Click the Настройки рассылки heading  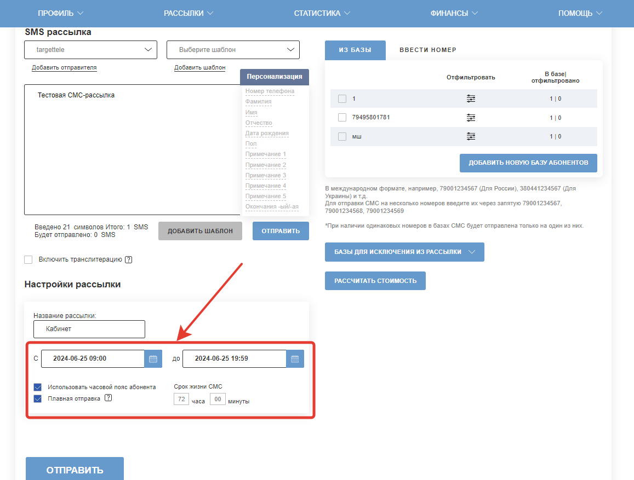[x=73, y=284]
